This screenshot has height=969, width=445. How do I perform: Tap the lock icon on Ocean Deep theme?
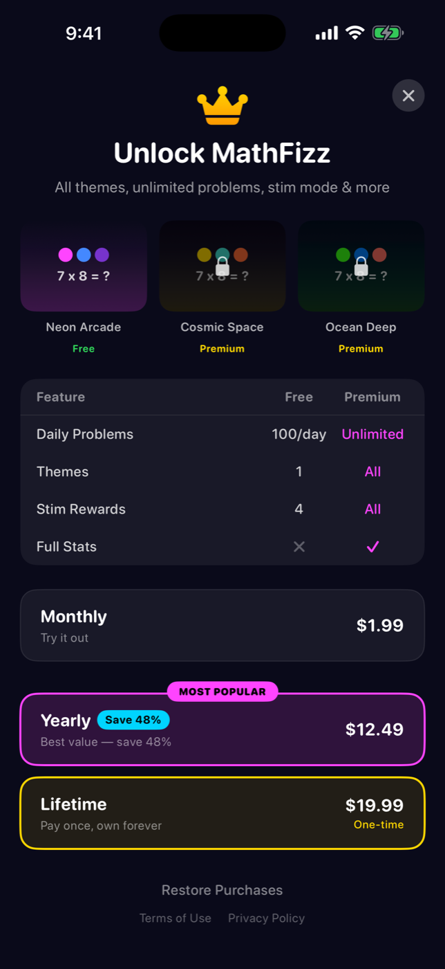coord(361,266)
